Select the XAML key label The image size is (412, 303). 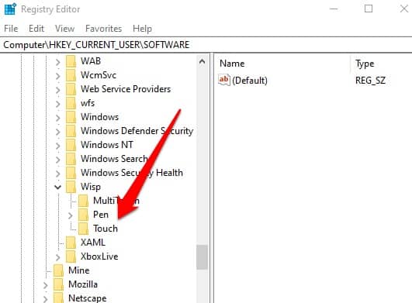93,243
